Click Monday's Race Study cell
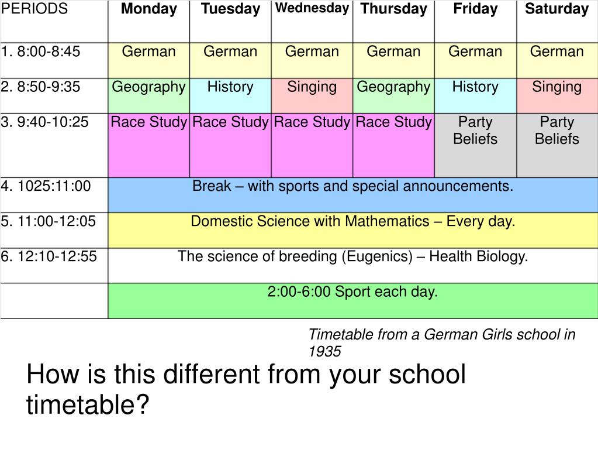 click(148, 145)
